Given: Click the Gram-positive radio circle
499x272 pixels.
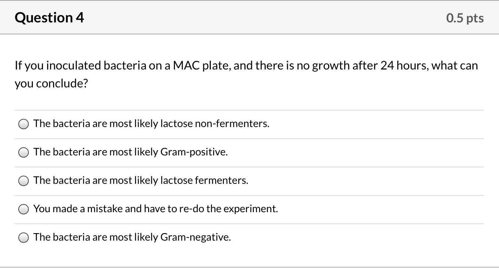Looking at the screenshot, I should tap(23, 152).
